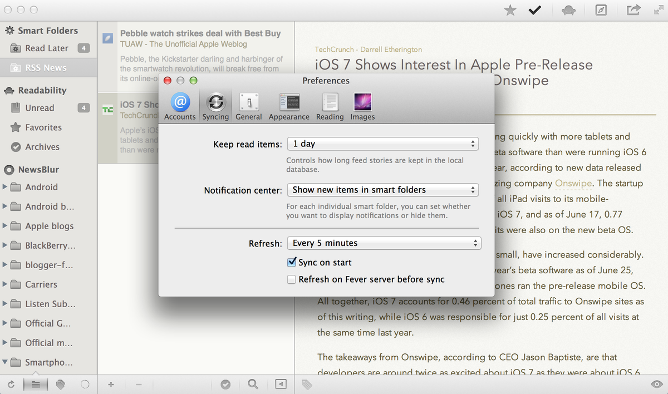Select Unread under Readability
Image resolution: width=668 pixels, height=394 pixels.
pyautogui.click(x=48, y=108)
